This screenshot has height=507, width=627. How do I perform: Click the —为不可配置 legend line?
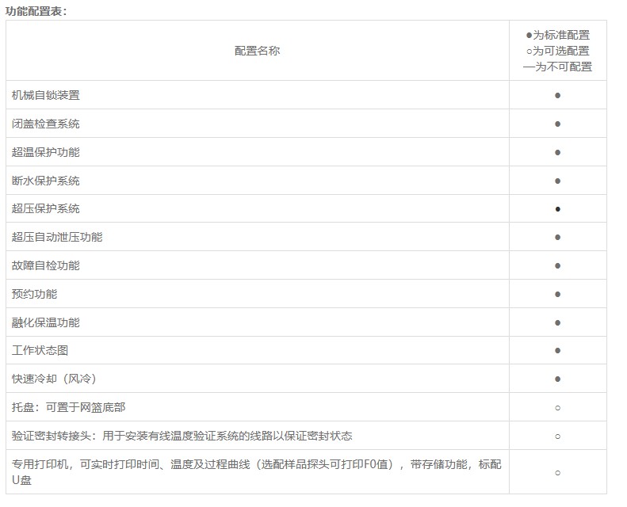(557, 67)
